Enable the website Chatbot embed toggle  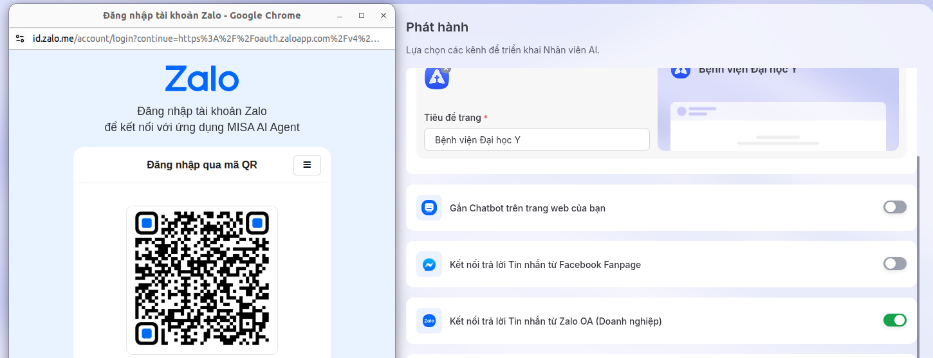pyautogui.click(x=894, y=207)
